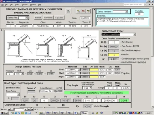Viewport: 154px width, 115px height.
Task: Open the Windows Start button
Action: tap(4, 113)
